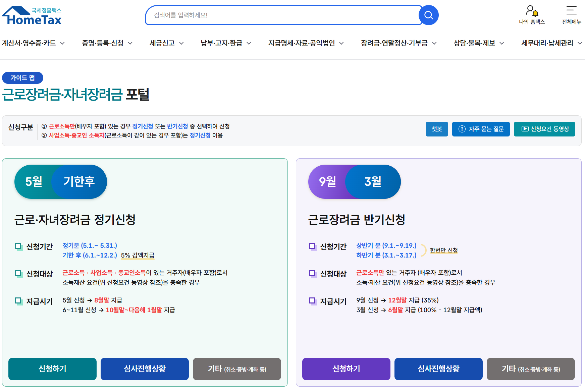The height and width of the screenshot is (392, 585).
Task: Click 8월말 payment date text
Action: click(102, 300)
